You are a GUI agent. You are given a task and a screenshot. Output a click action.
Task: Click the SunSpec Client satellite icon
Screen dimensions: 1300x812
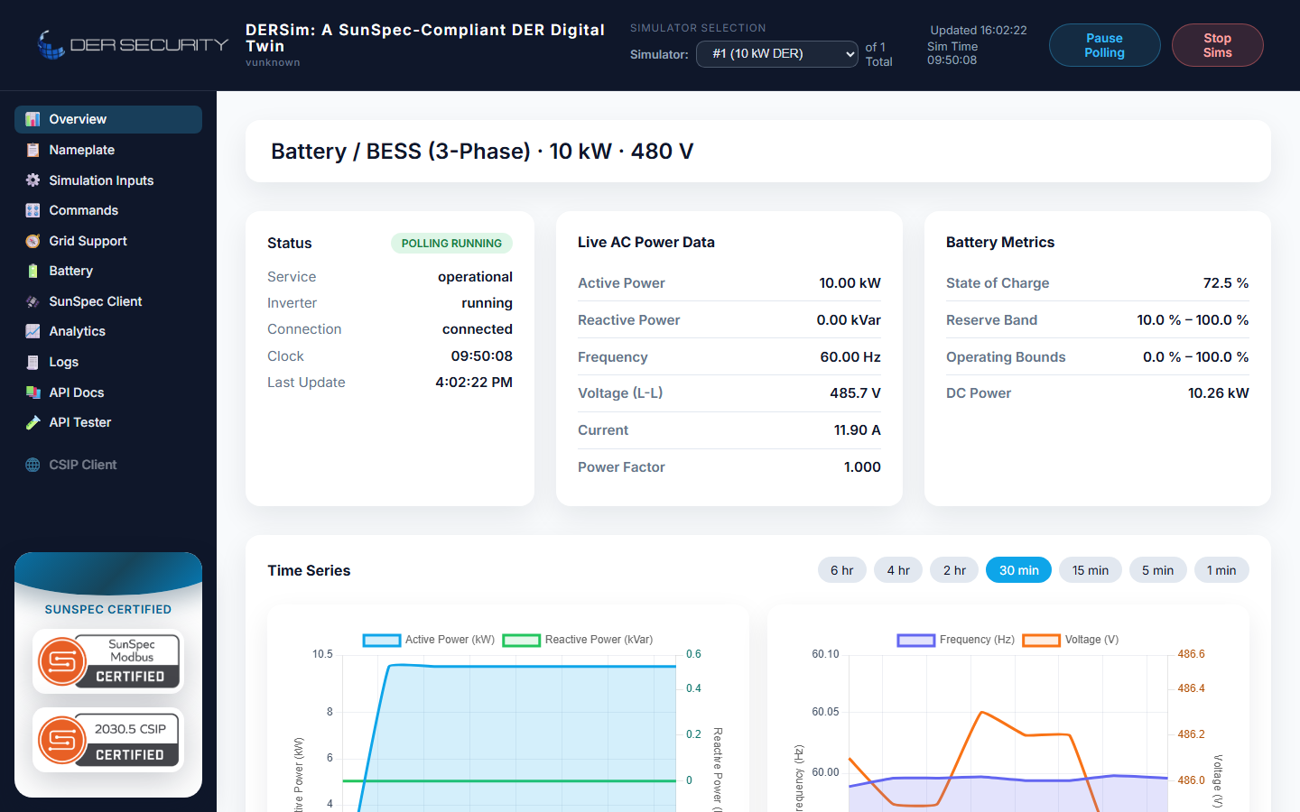coord(32,301)
